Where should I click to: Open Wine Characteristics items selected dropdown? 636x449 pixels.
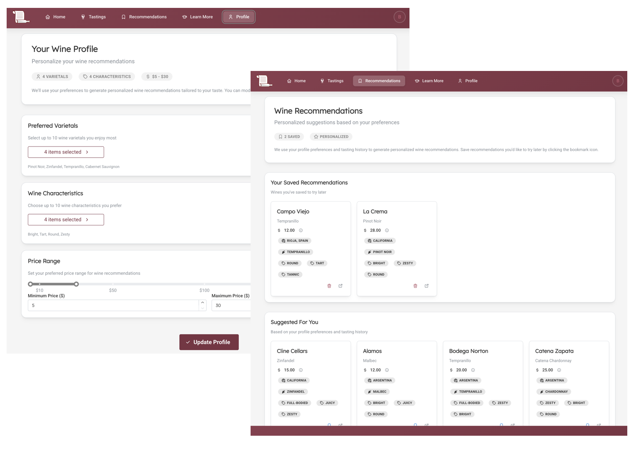pos(66,220)
